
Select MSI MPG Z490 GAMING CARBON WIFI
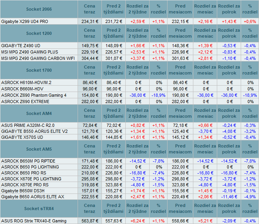38,58
